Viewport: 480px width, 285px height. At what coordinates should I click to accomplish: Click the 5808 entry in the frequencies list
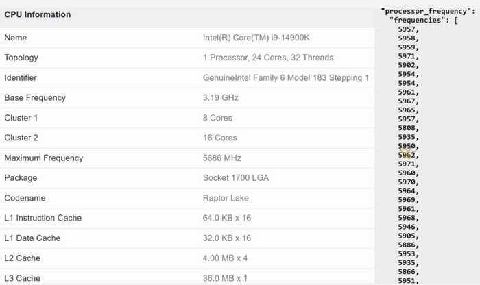(409, 127)
